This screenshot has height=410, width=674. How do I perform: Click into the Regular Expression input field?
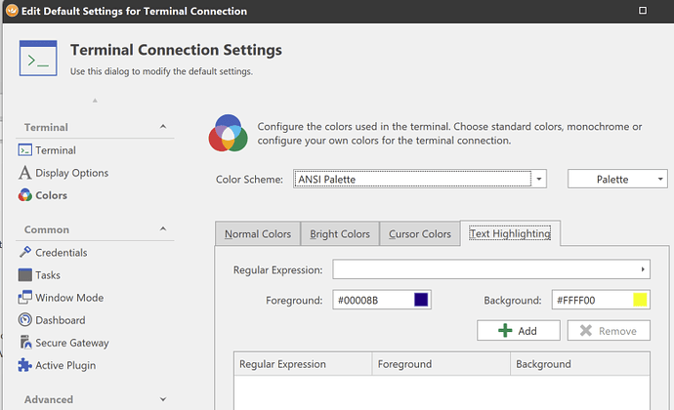point(484,269)
